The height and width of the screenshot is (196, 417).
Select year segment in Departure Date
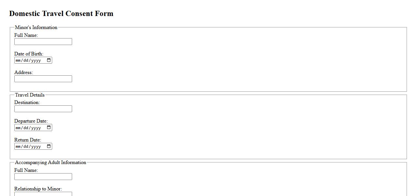(36, 128)
